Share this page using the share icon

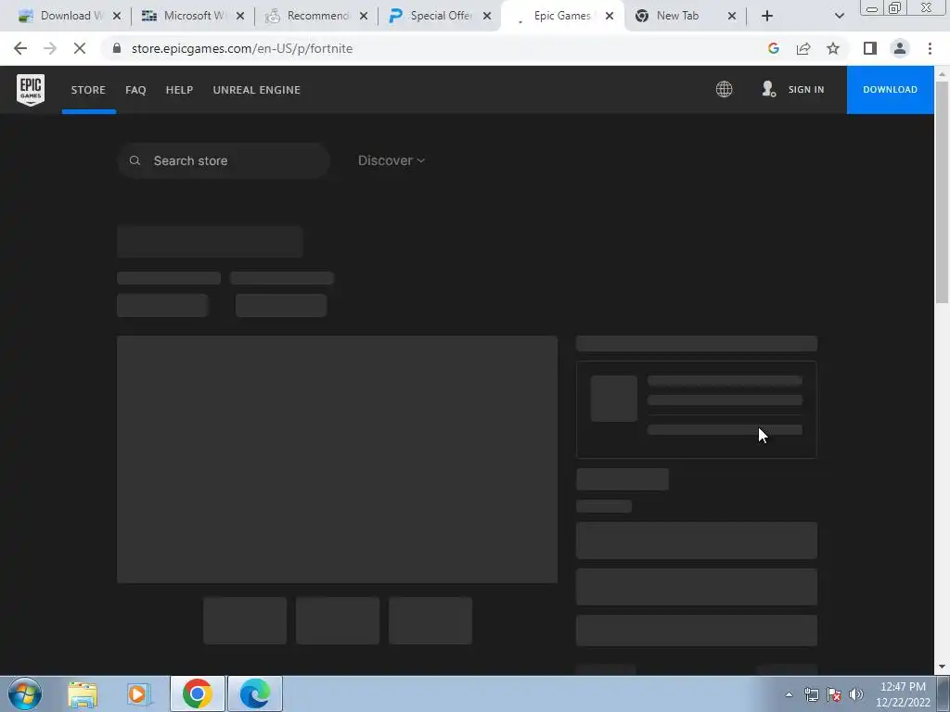pos(803,48)
